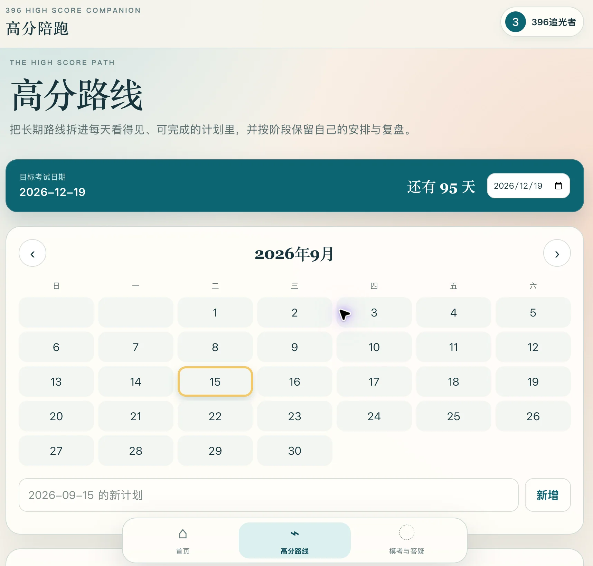Click the highlighted day 15
593x566 pixels.
[215, 381]
